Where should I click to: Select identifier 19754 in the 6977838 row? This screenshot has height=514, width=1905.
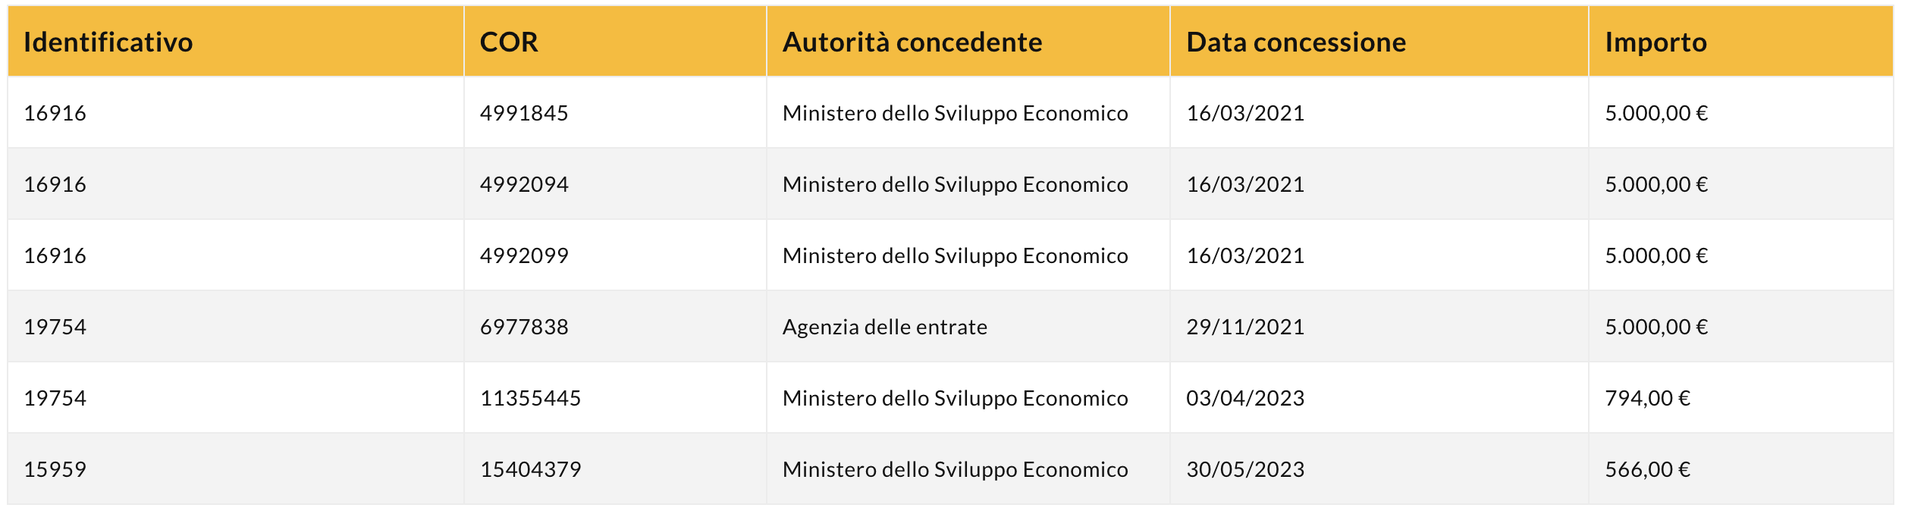(x=55, y=327)
